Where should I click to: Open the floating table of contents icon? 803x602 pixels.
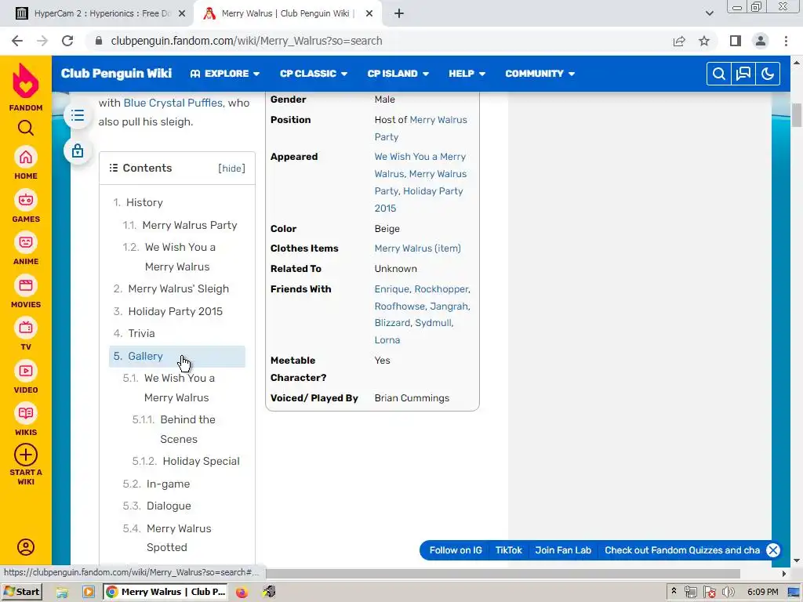point(78,115)
